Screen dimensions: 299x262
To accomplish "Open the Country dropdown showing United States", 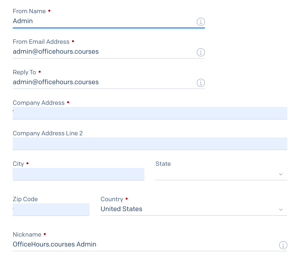I will tap(194, 209).
